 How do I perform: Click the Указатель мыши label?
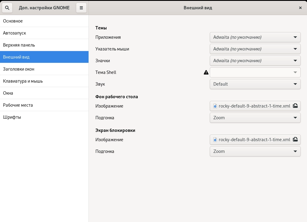[x=112, y=49]
